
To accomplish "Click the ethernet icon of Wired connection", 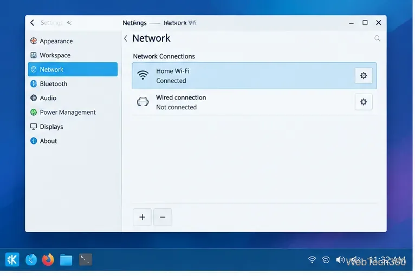I will click(x=143, y=102).
